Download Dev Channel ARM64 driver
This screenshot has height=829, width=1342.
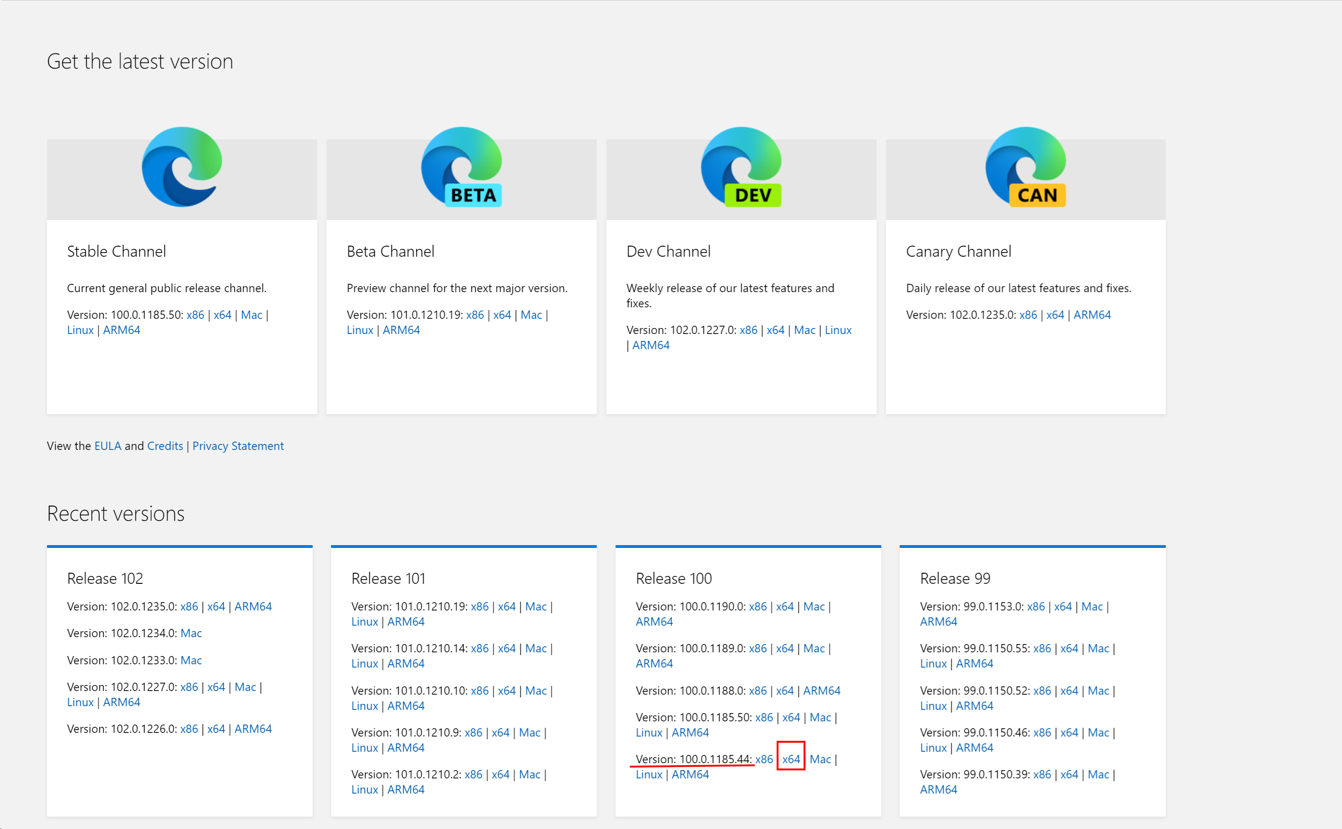coord(651,345)
